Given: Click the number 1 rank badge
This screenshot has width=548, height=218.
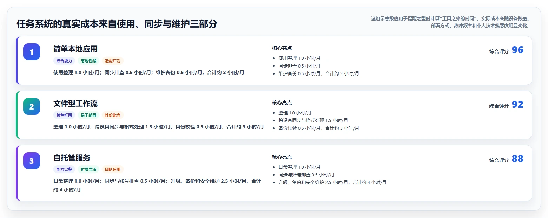Looking at the screenshot, I should pos(32,52).
